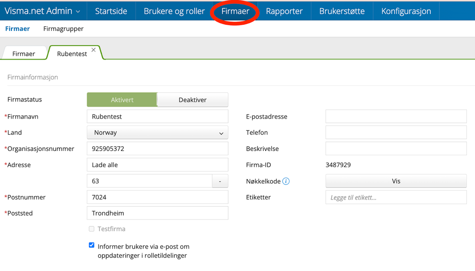Screen dimensions: 475x271
Task: Uncheck Informer brukere via e-post checkbox
Action: [91, 245]
